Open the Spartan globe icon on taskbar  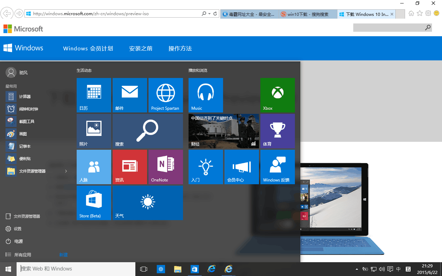click(161, 269)
